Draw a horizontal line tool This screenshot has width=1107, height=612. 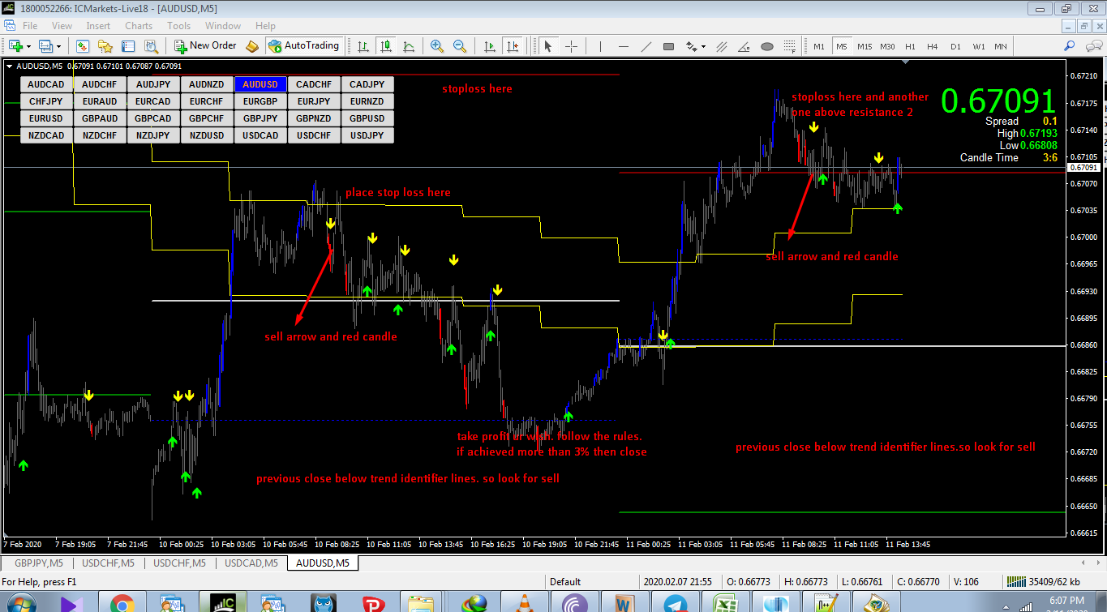tap(624, 46)
